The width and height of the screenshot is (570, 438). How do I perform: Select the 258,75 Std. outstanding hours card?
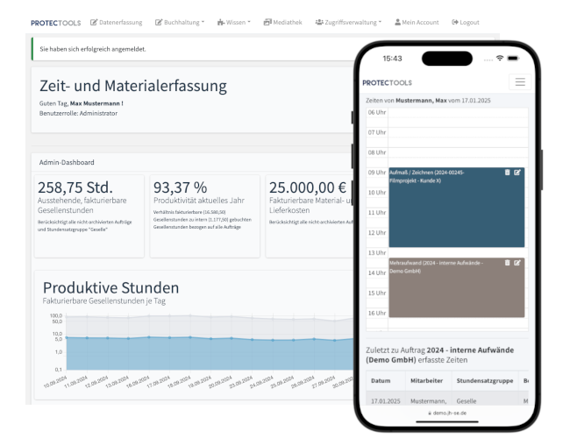pos(89,215)
